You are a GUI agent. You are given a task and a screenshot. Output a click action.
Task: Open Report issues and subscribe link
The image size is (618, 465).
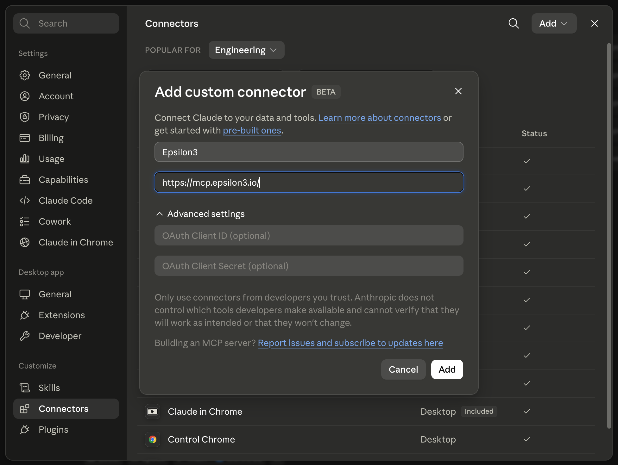pyautogui.click(x=350, y=343)
